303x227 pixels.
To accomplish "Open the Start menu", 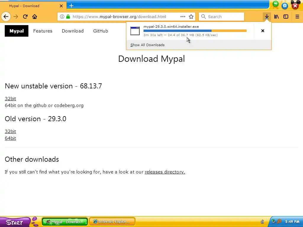I will tap(14, 222).
